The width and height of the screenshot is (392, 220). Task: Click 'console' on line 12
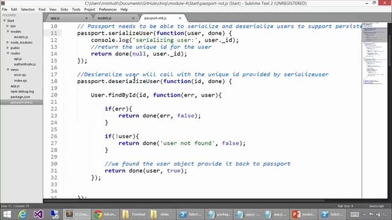point(103,40)
